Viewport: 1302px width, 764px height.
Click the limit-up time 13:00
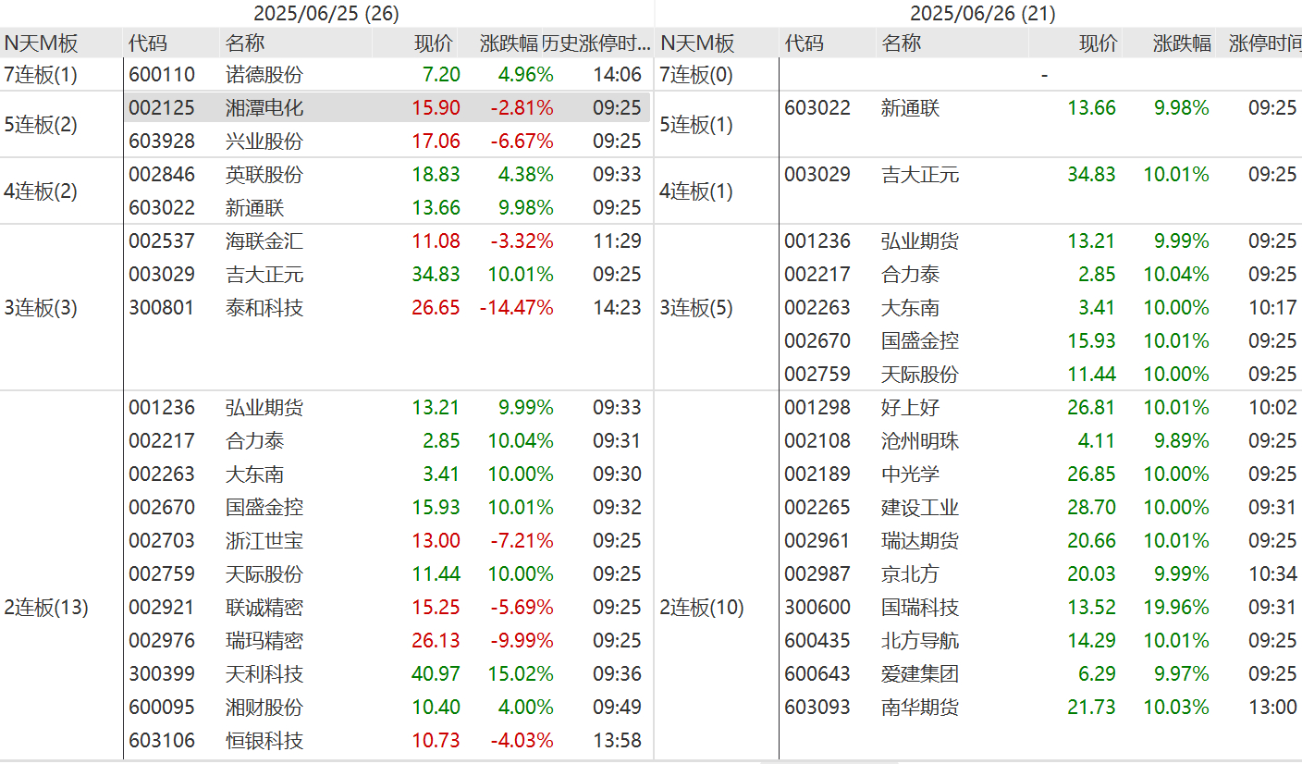point(1272,708)
